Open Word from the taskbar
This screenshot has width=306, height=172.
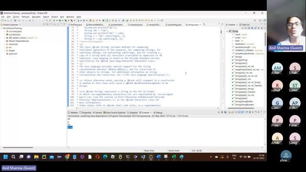pyautogui.click(x=158, y=157)
